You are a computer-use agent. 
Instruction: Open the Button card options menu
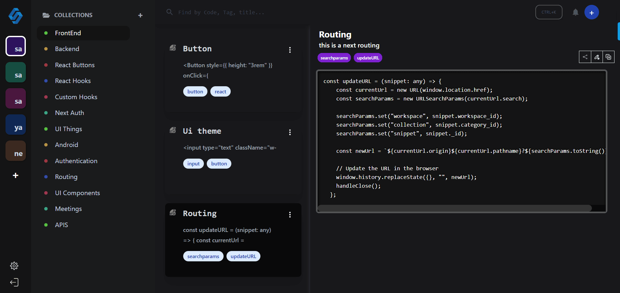tap(290, 50)
